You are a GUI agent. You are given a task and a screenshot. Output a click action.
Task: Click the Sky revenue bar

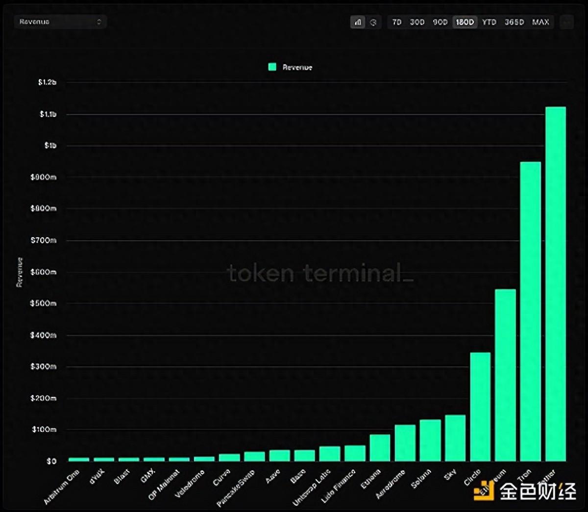(x=455, y=438)
